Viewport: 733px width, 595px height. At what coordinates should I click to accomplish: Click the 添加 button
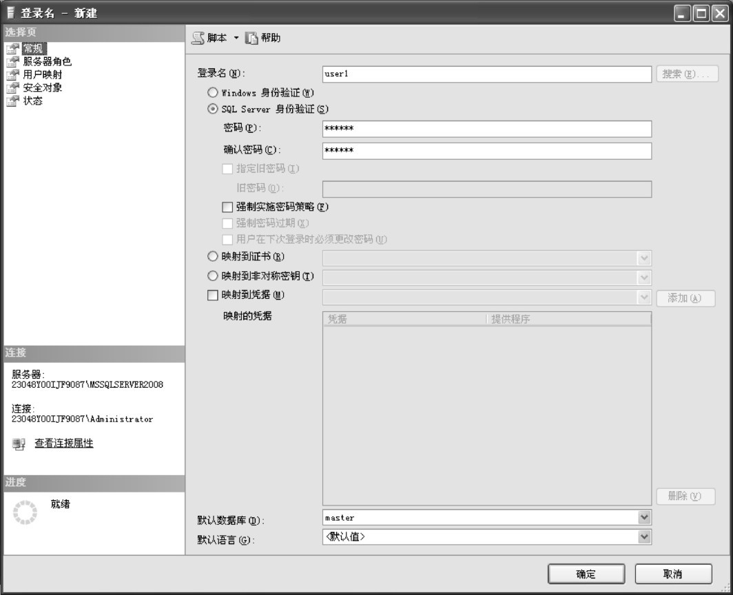coord(685,298)
